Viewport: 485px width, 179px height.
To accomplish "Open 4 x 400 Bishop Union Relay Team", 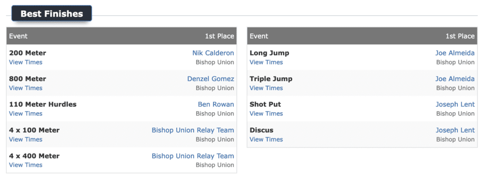I will click(193, 156).
